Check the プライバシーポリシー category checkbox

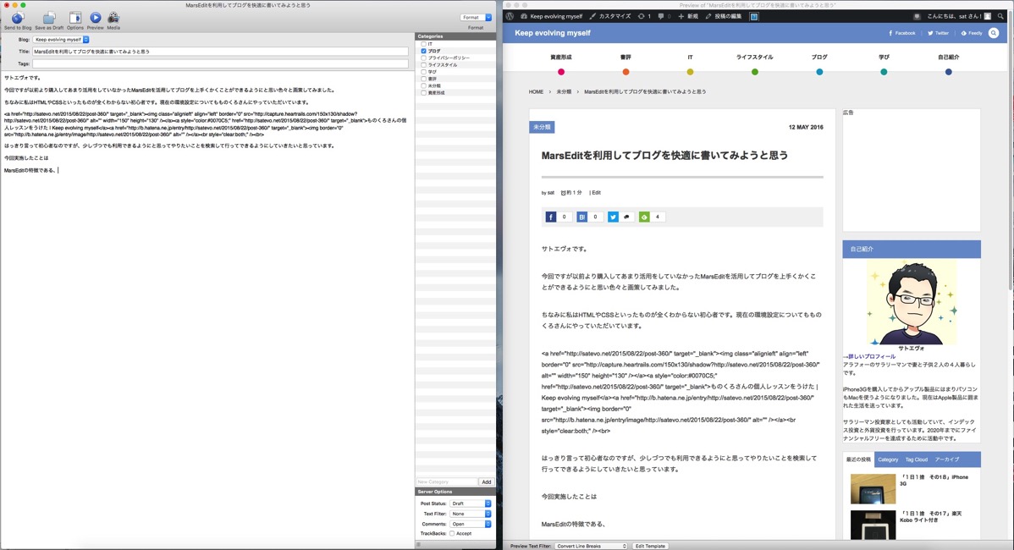point(423,58)
